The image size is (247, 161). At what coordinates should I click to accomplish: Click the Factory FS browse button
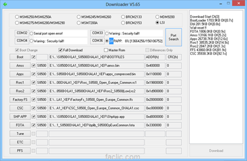coord(20,100)
